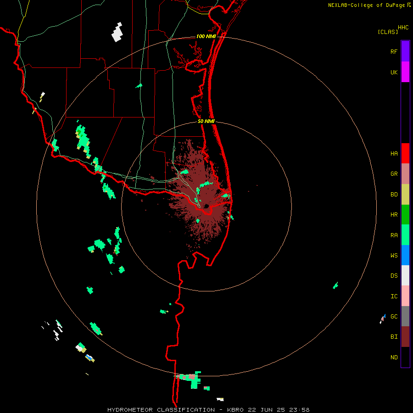Click the 50 NMI range ring label

coord(206,121)
